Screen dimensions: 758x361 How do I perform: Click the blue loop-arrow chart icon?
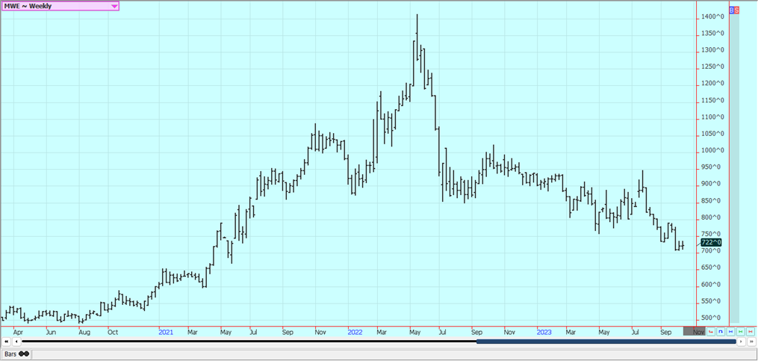pyautogui.click(x=721, y=332)
